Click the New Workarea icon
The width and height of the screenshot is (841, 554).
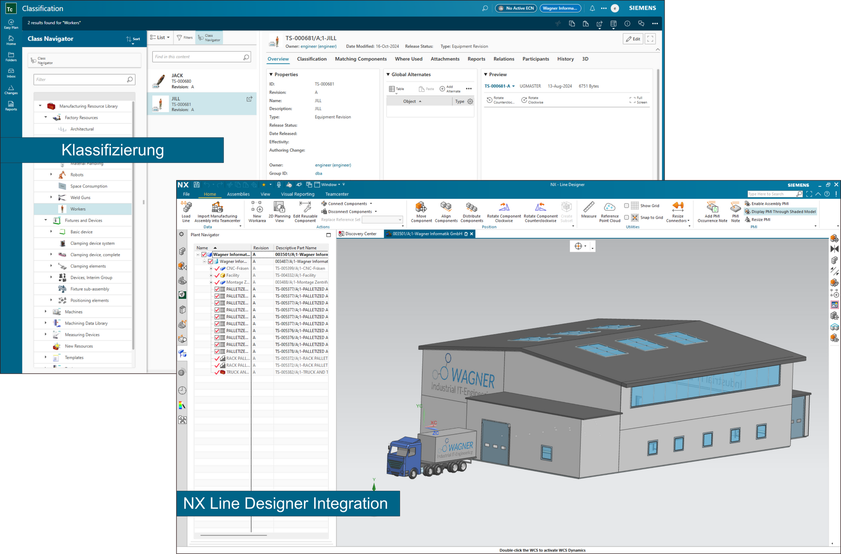(x=257, y=207)
